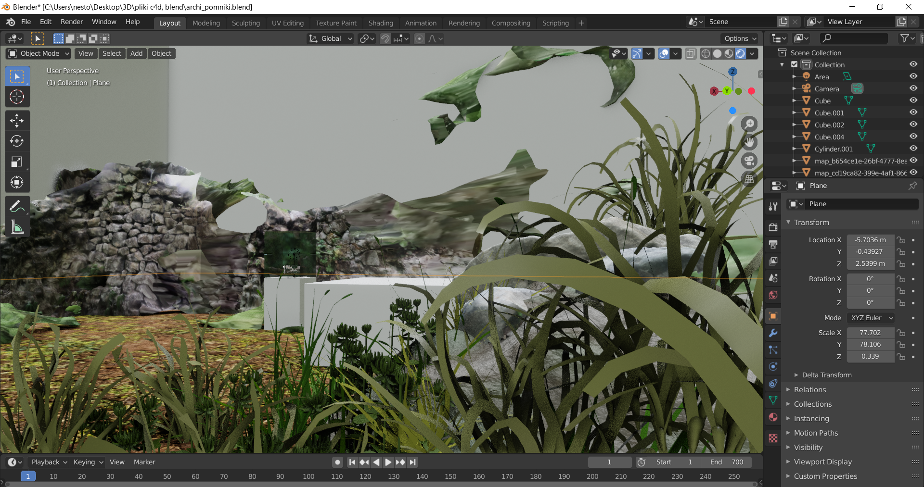Select the Scale tool
924x487 pixels.
pos(17,162)
